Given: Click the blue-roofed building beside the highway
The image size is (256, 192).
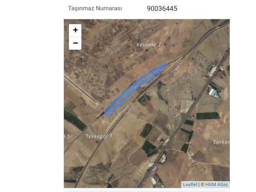Looking at the screenshot, I should click(x=214, y=94).
